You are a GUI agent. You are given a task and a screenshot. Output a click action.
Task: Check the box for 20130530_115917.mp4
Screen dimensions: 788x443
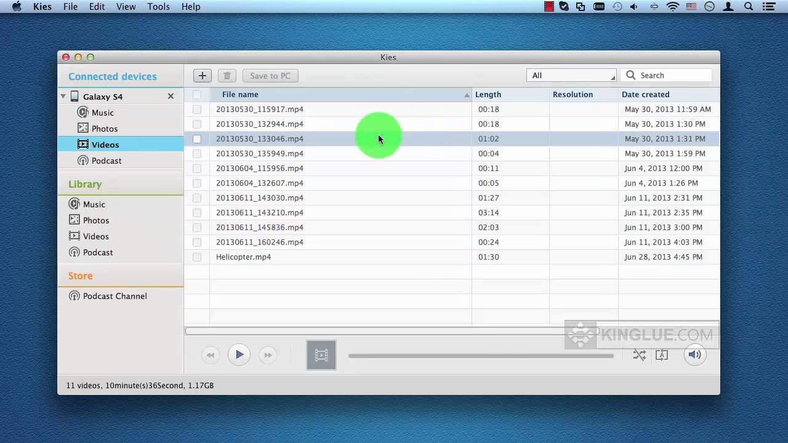197,110
